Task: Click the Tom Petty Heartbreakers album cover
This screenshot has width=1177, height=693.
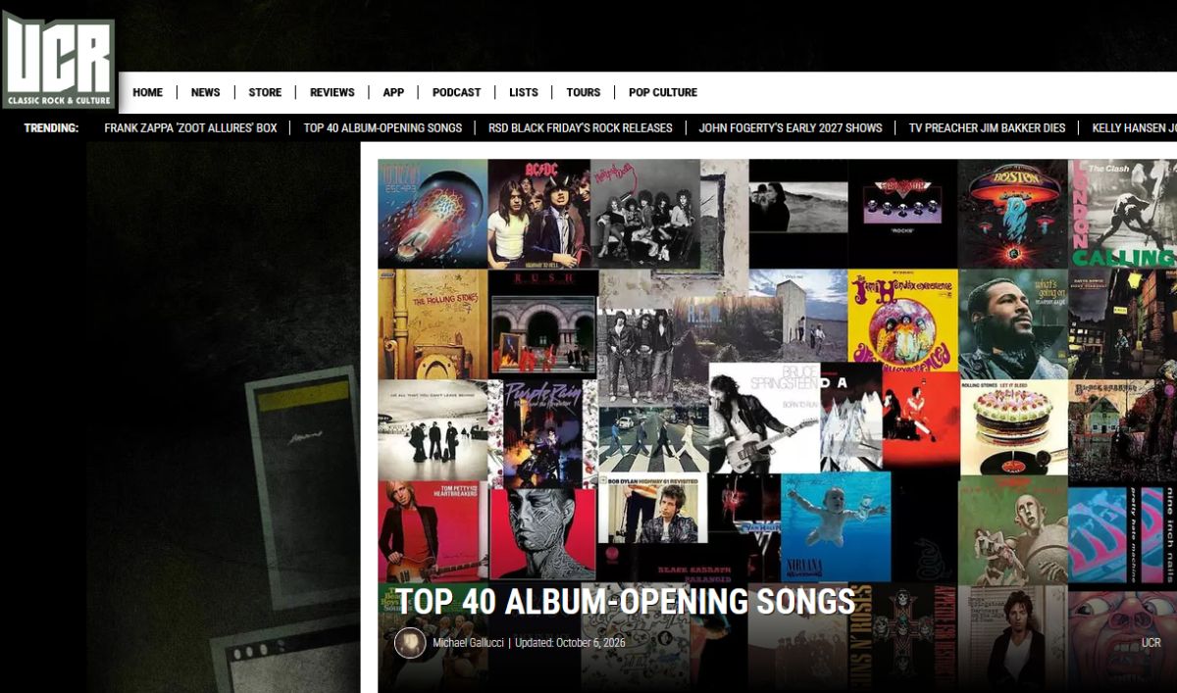Action: pyautogui.click(x=433, y=531)
